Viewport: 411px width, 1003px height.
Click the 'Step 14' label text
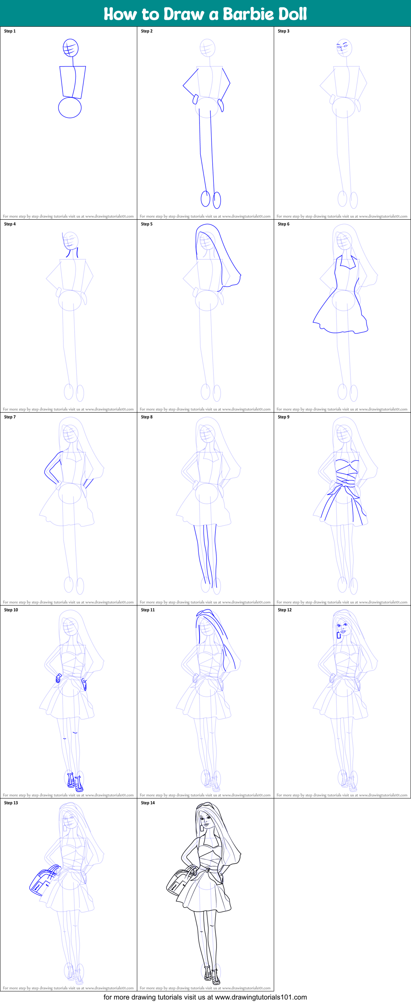pyautogui.click(x=148, y=803)
